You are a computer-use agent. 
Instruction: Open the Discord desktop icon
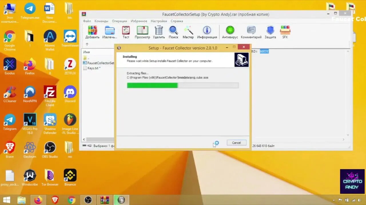point(70,94)
